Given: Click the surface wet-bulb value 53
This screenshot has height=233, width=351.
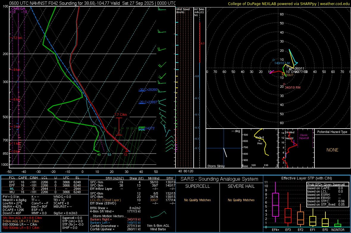Looking at the screenshot, I should click(x=109, y=154).
